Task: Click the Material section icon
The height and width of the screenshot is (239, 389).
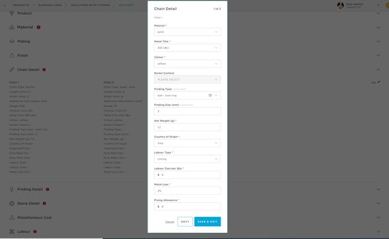Action: 12,27
